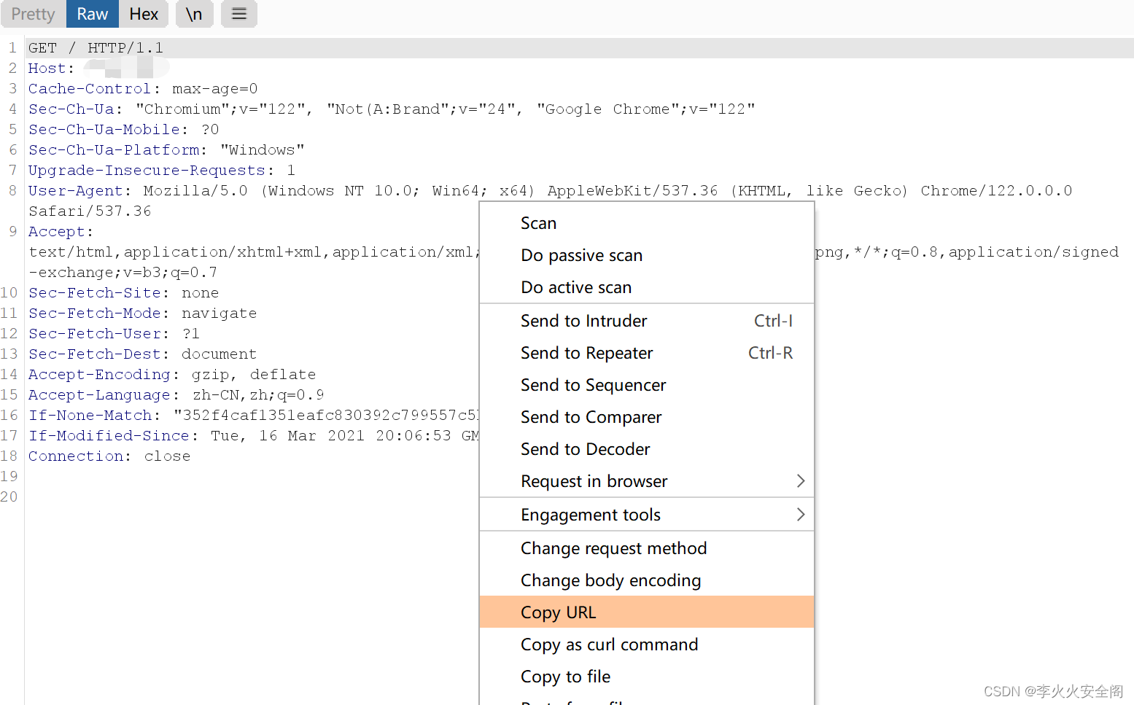Click the User-Agent header name
The height and width of the screenshot is (705, 1134).
coord(76,191)
